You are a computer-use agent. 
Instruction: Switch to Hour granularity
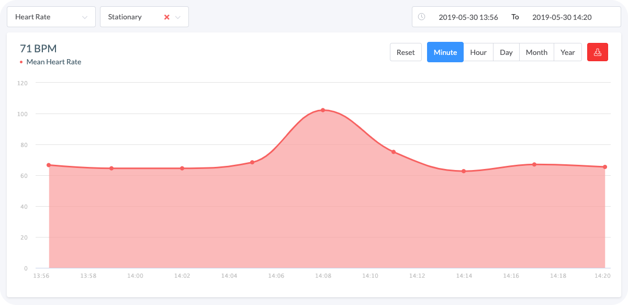click(478, 52)
